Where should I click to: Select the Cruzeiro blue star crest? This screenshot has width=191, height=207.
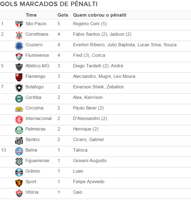tap(19, 46)
